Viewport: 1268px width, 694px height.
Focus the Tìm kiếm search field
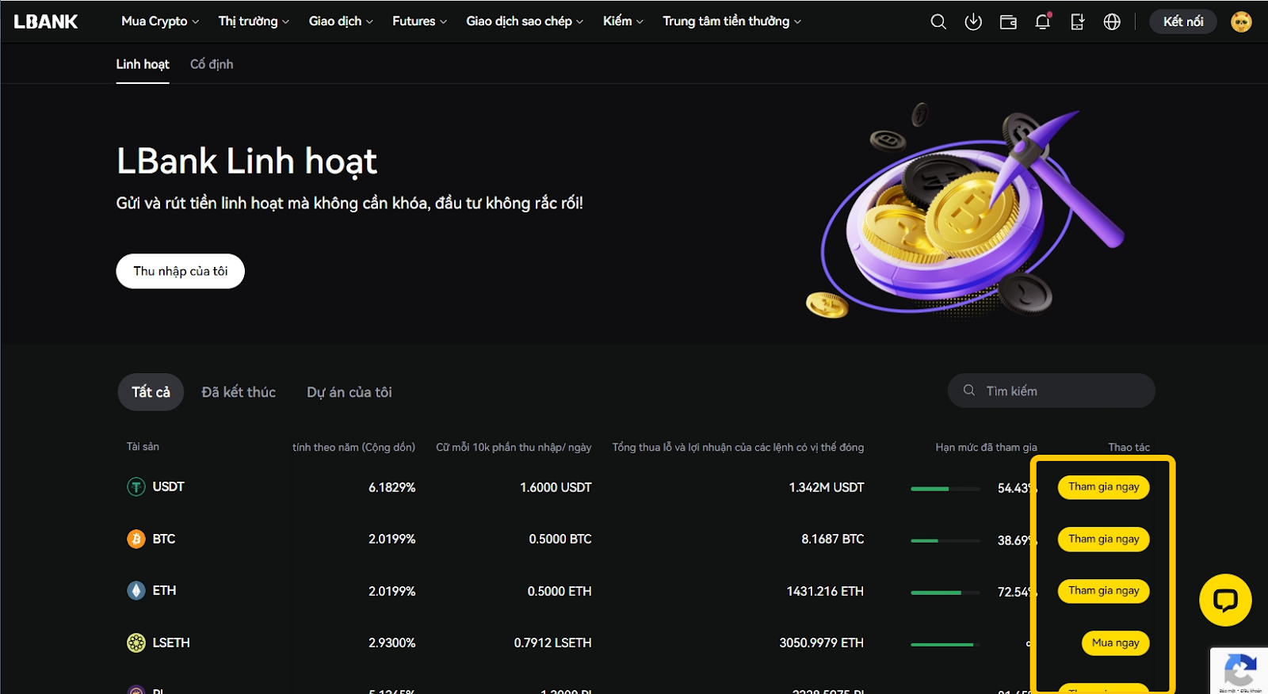point(1051,391)
